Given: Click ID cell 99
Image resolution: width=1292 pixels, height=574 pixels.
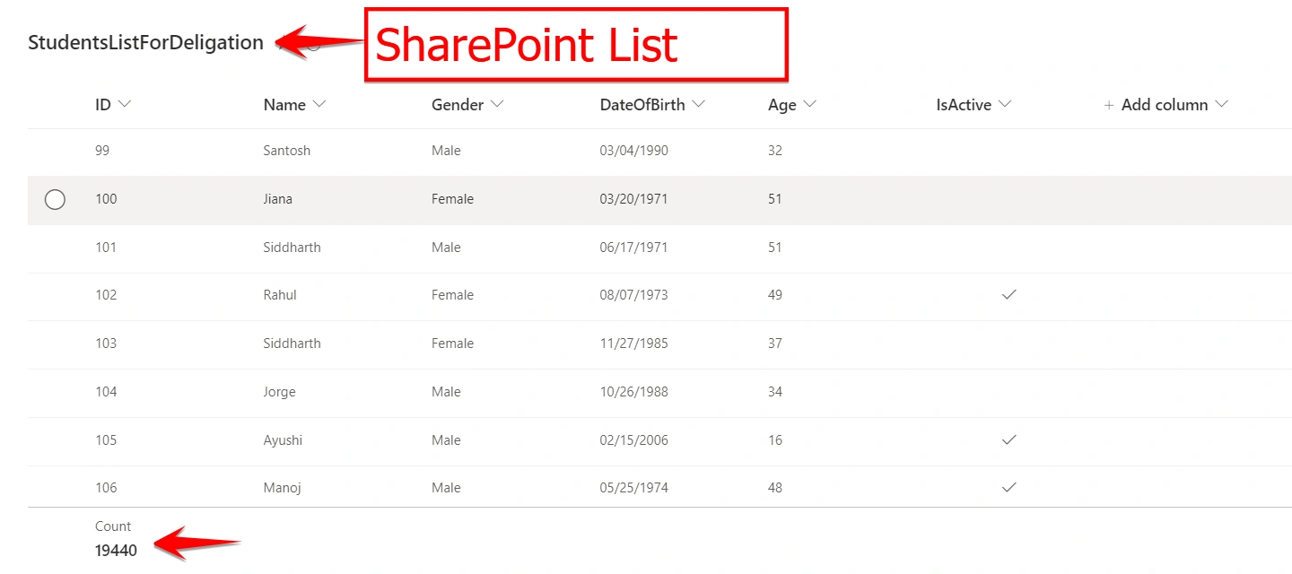Looking at the screenshot, I should [x=102, y=151].
